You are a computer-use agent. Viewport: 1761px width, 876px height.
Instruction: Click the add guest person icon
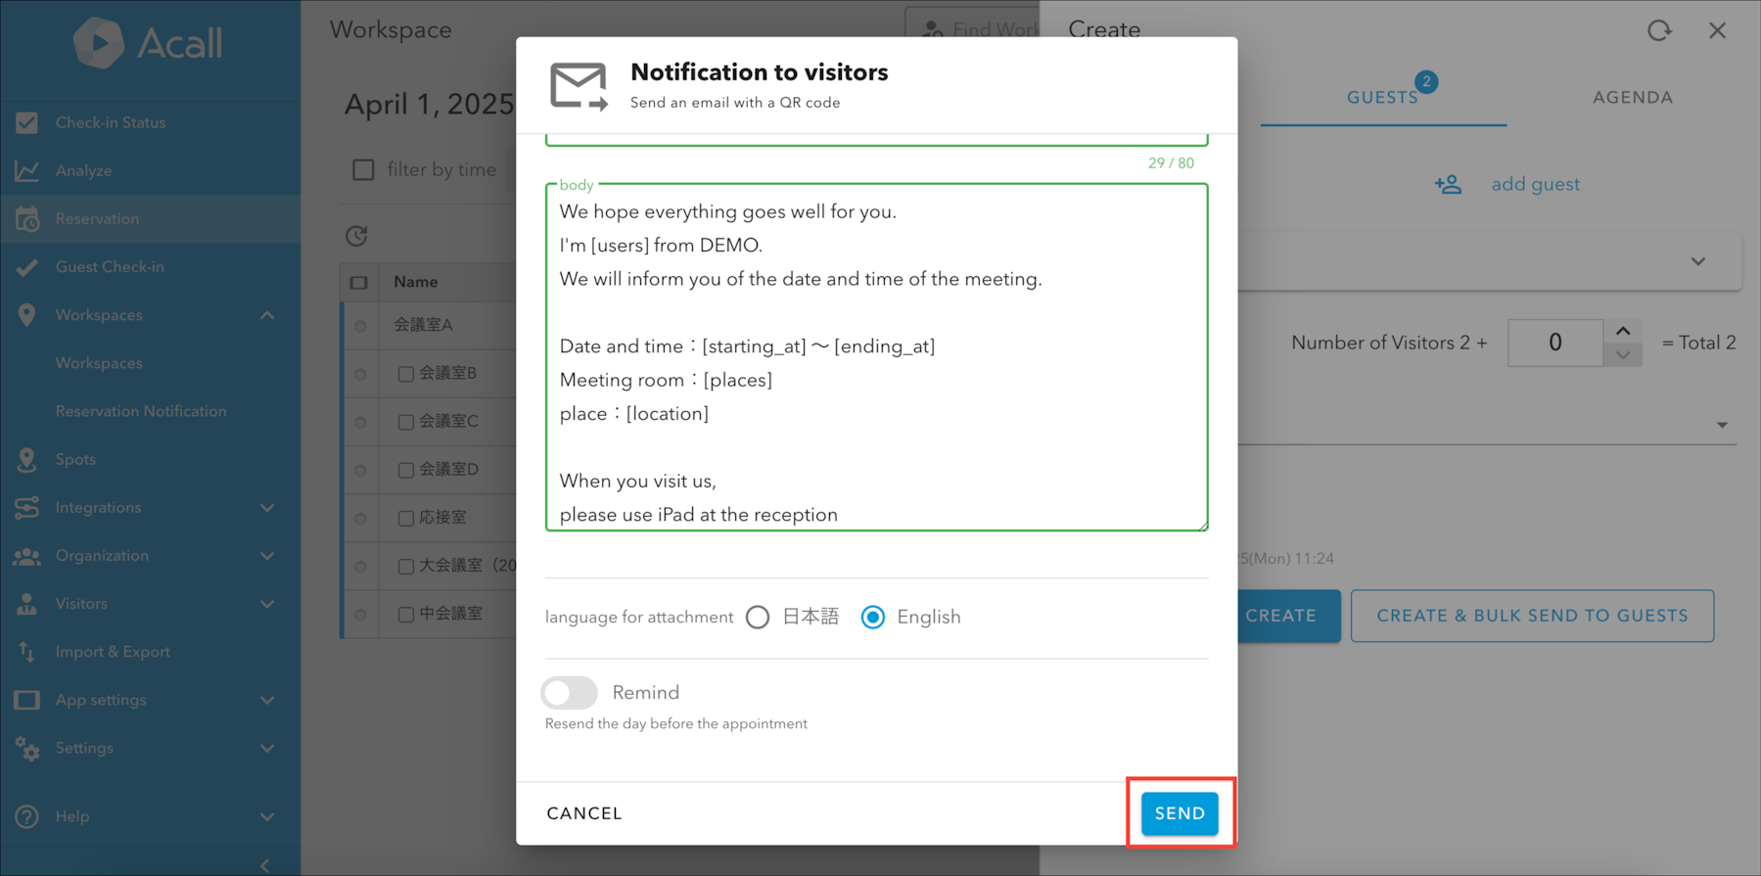1448,184
